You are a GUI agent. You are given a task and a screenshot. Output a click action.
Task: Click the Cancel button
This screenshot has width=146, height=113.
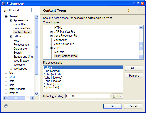(133, 106)
